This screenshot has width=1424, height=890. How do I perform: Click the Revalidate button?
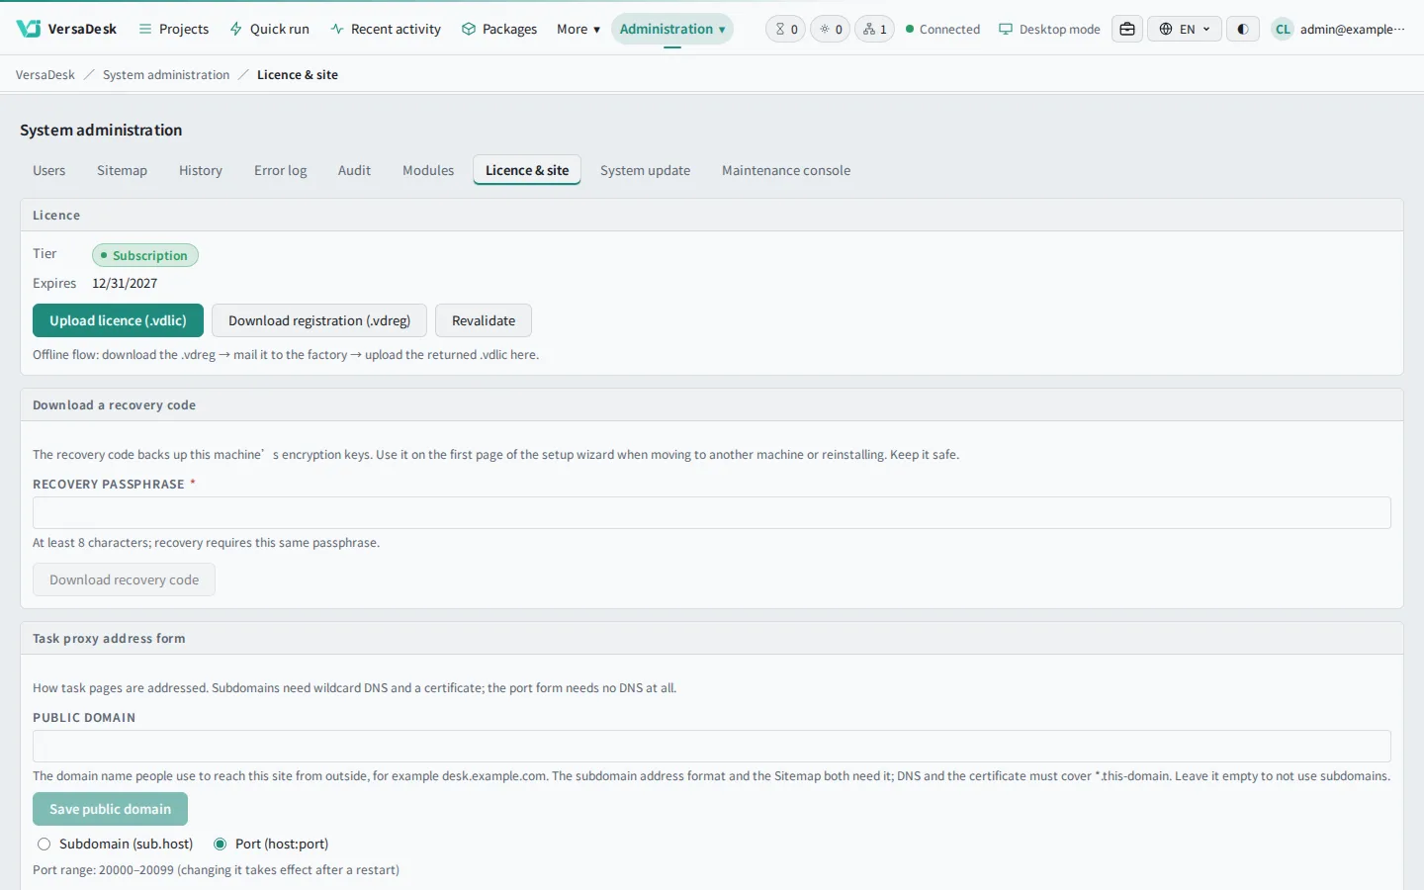pos(484,320)
